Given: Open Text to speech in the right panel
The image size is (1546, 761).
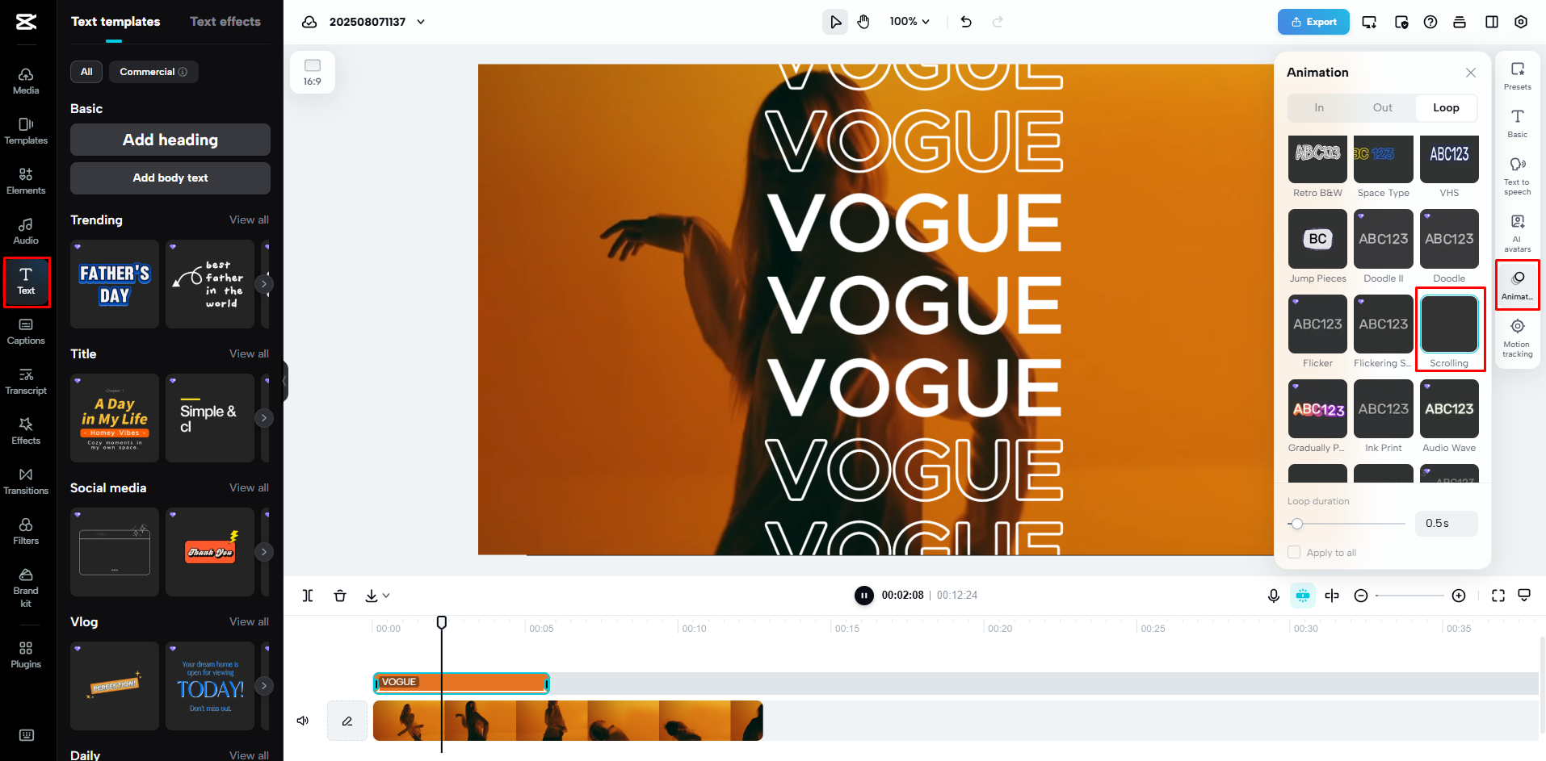Looking at the screenshot, I should 1516,176.
